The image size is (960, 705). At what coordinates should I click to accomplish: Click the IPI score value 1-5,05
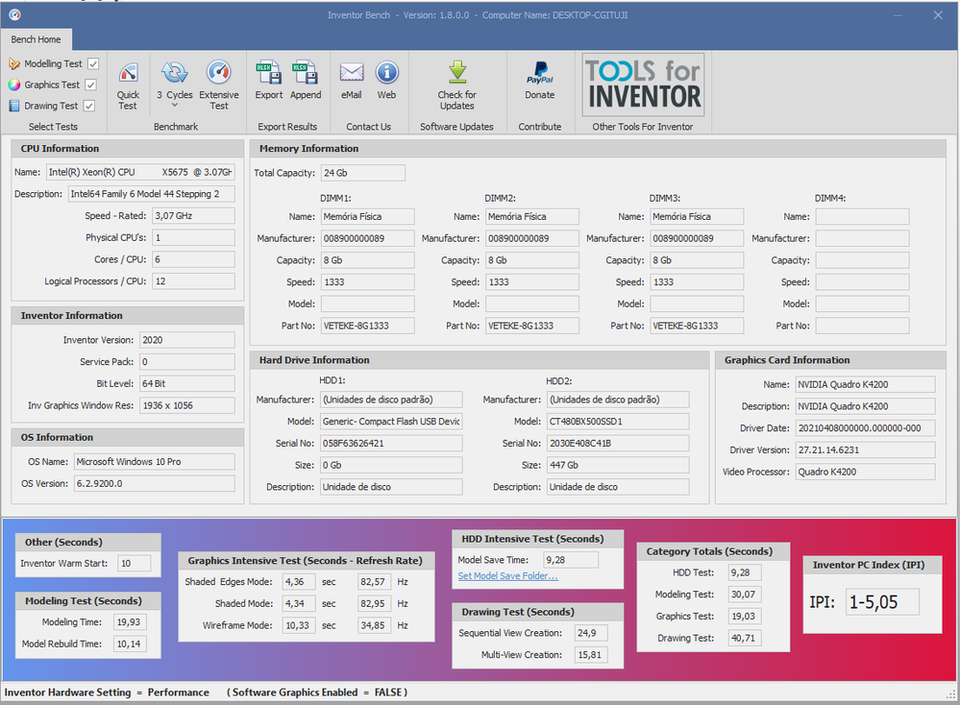pos(882,602)
